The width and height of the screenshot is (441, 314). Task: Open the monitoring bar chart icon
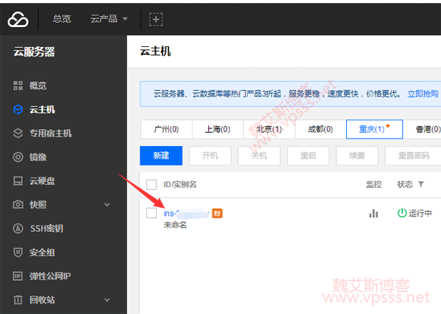pyautogui.click(x=373, y=213)
